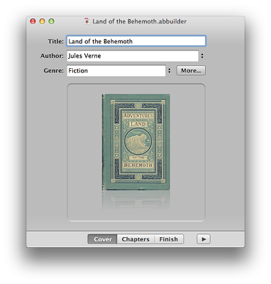271x284 pixels.
Task: Open the Genre dropdown arrows
Action: 169,70
